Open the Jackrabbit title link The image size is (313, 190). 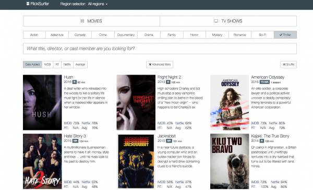click(166, 136)
